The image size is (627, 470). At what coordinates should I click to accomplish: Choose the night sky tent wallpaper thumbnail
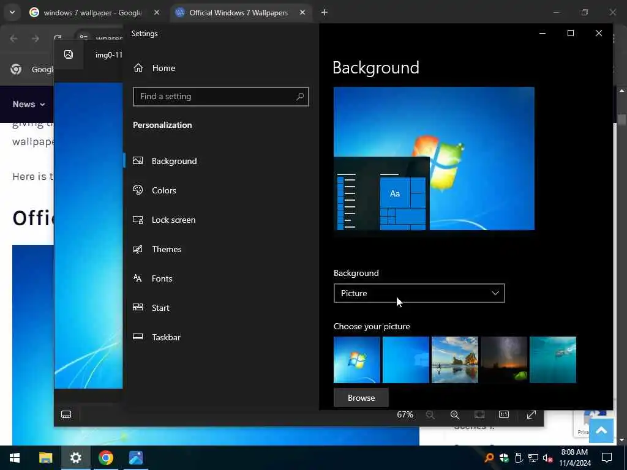pyautogui.click(x=504, y=360)
